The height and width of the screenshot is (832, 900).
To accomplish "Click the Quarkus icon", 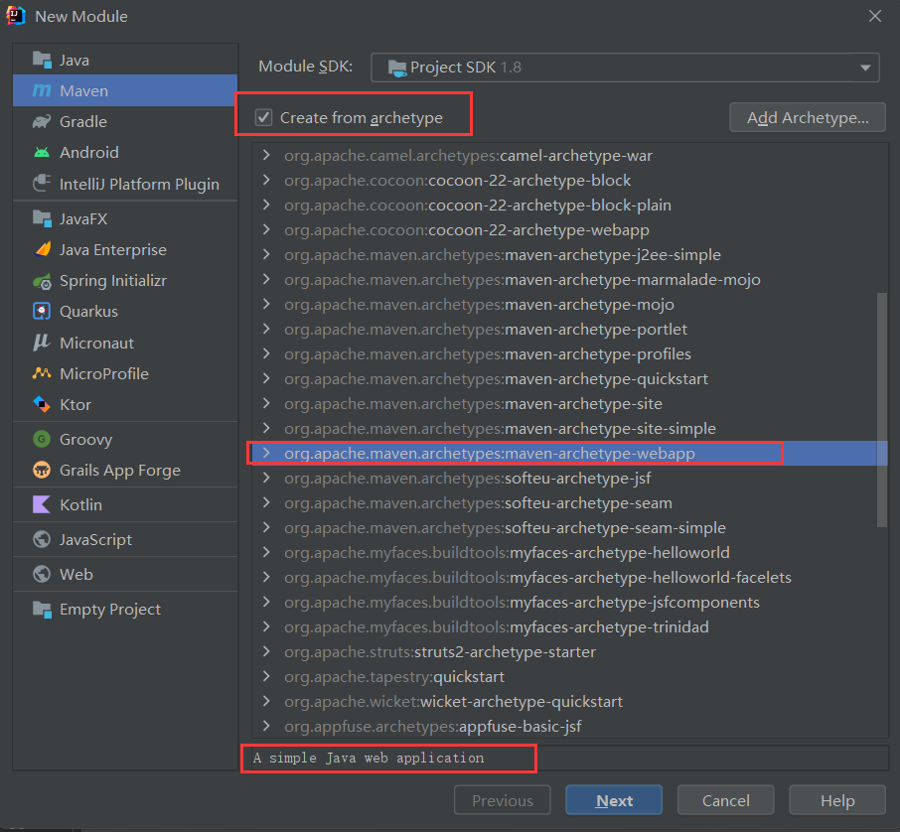I will (42, 311).
